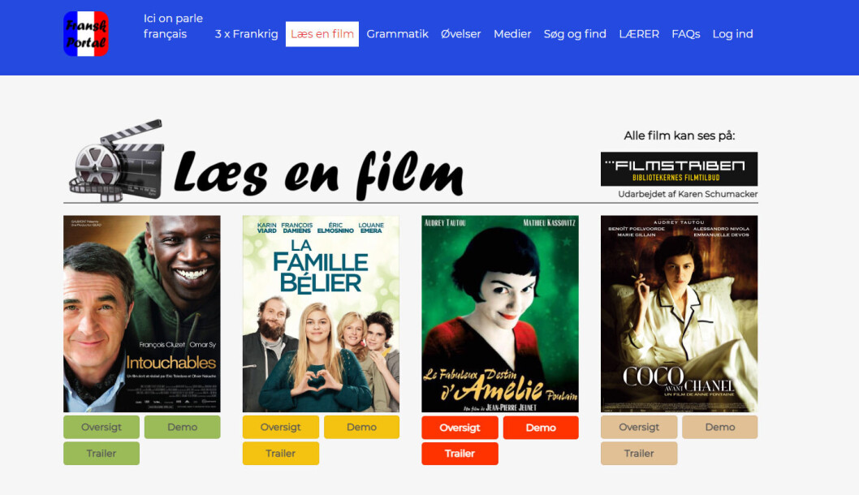This screenshot has height=495, width=859.
Task: Click the Intouchables movie poster
Action: (x=142, y=314)
